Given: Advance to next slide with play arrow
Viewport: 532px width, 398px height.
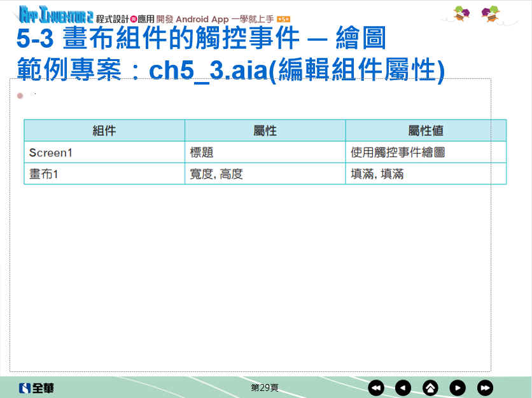Looking at the screenshot, I should tap(458, 388).
